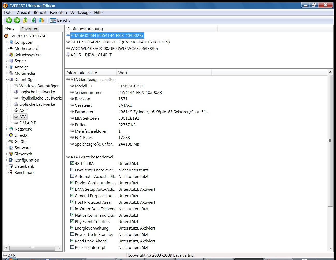Open the Bericht menu

[x=40, y=12]
